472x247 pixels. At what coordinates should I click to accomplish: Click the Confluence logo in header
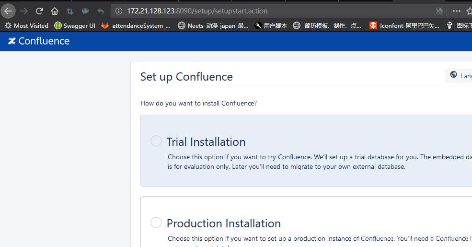tap(38, 41)
